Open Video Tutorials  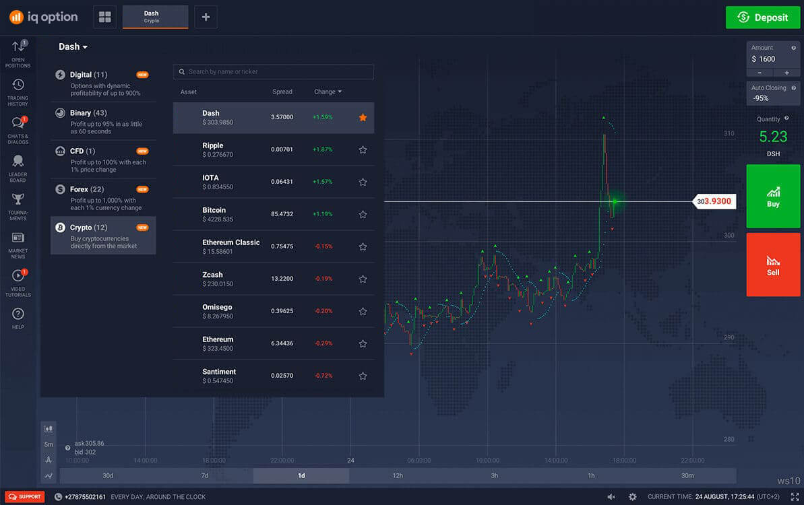coord(18,283)
